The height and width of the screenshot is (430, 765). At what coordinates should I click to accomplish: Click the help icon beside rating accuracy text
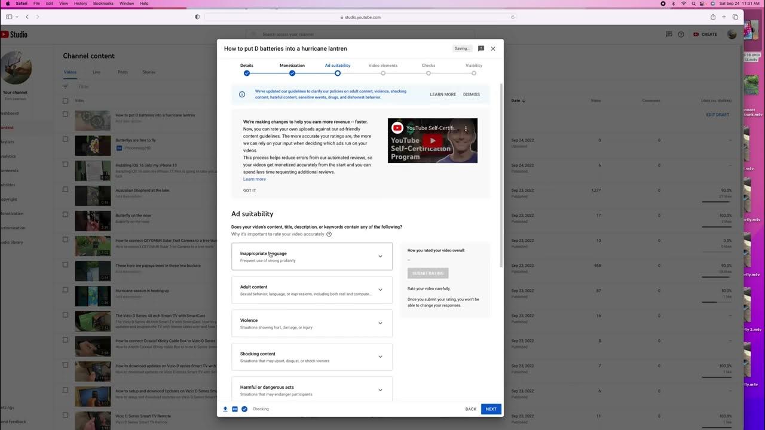[x=329, y=234]
